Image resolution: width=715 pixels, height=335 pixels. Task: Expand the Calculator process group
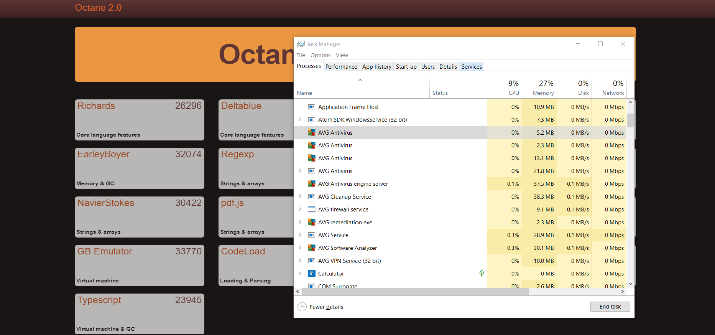point(300,273)
